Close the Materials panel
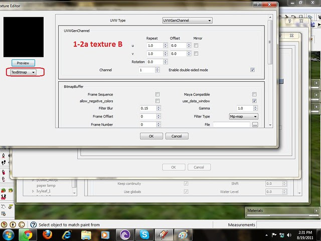 pyautogui.click(x=316, y=210)
